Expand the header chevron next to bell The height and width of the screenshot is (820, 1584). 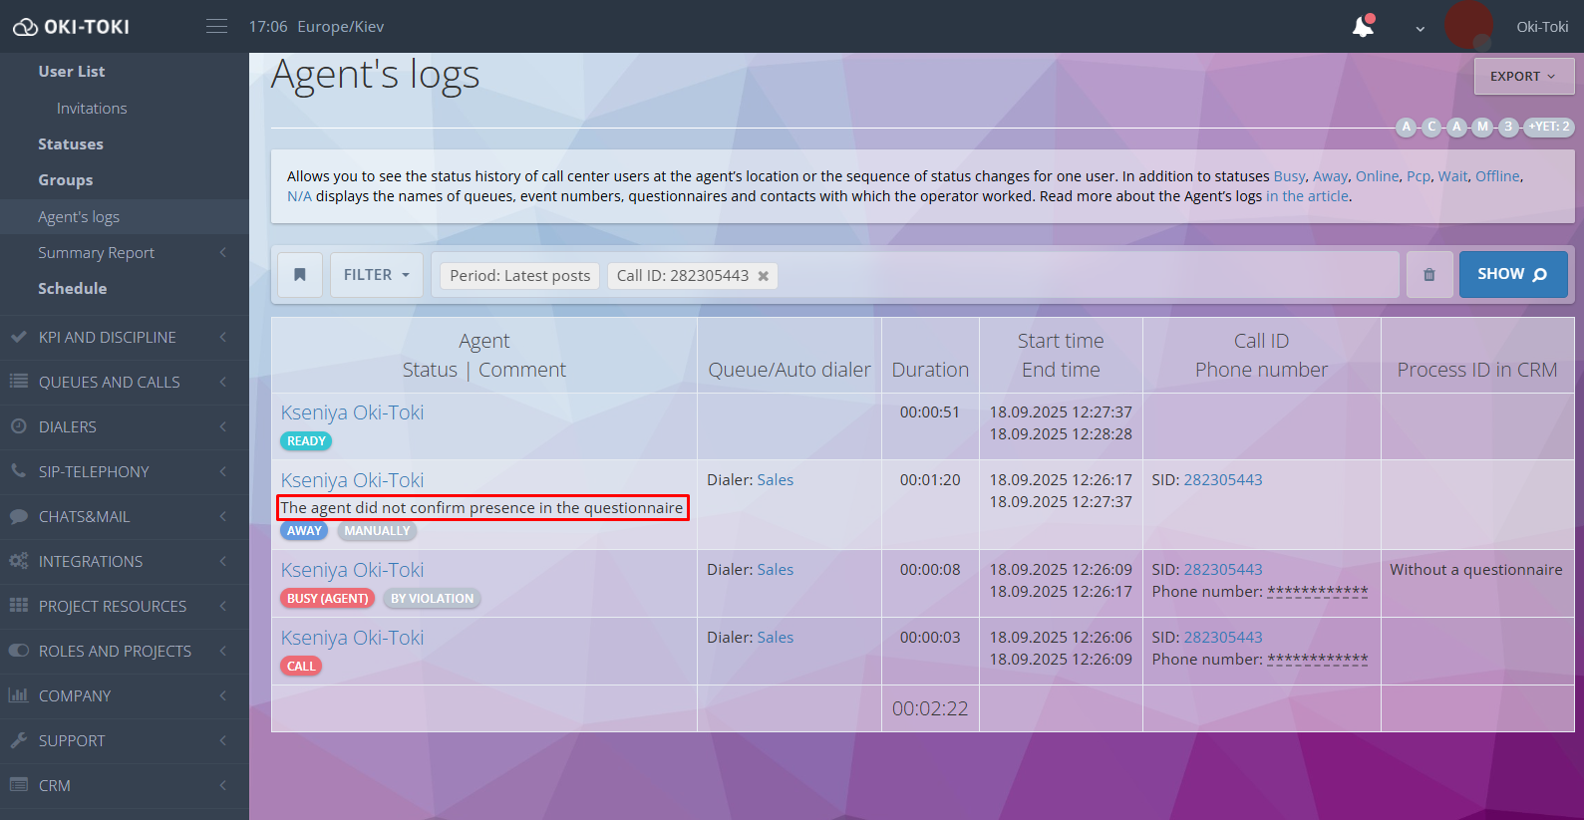pyautogui.click(x=1420, y=29)
